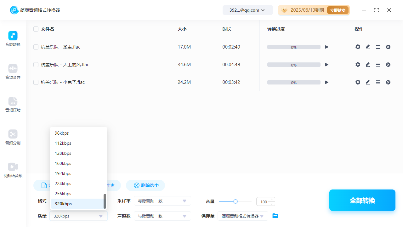The image size is (403, 227).
Task: Open file info for 小兔子.flac
Action: pos(378,82)
